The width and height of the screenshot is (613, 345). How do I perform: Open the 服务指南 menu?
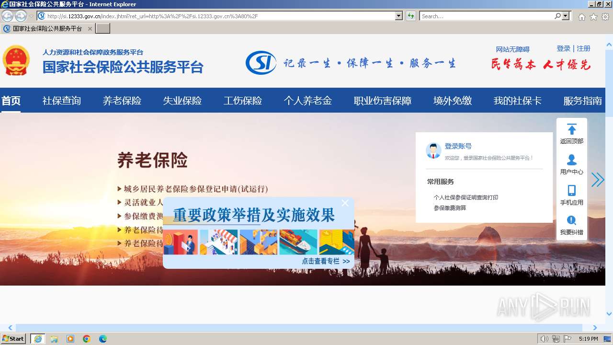(583, 101)
